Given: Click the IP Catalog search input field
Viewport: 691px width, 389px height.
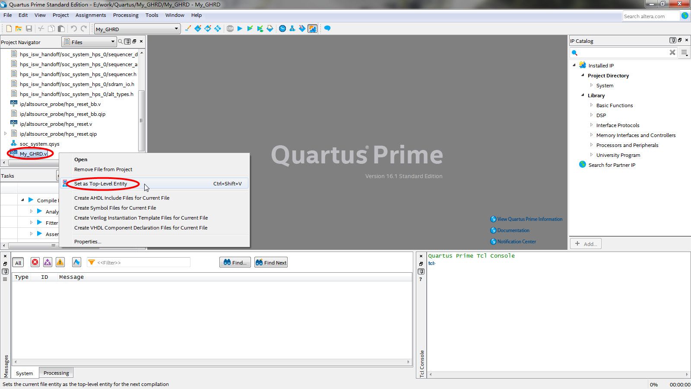Looking at the screenshot, I should (x=623, y=53).
